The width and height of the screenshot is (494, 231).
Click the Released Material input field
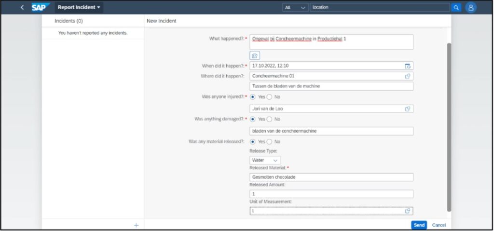pos(331,177)
